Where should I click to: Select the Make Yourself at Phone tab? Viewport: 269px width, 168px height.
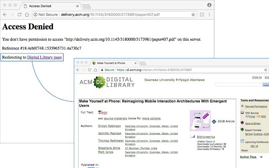tap(114, 63)
